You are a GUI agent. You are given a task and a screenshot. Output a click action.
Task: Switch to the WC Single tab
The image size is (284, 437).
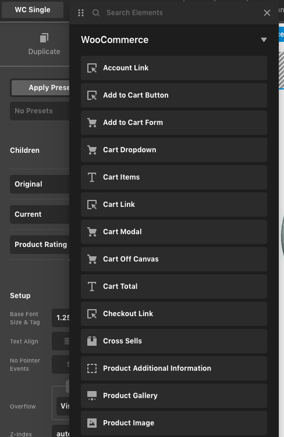33,10
